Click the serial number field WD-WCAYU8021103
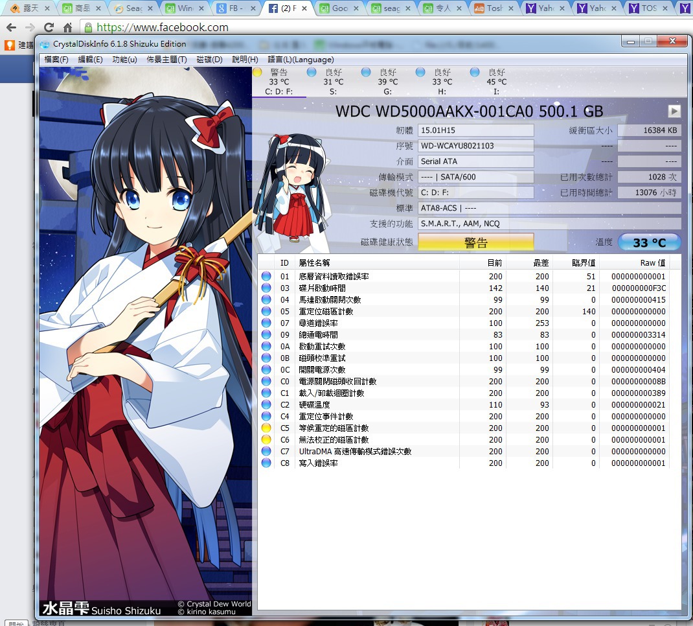693x626 pixels. [476, 146]
